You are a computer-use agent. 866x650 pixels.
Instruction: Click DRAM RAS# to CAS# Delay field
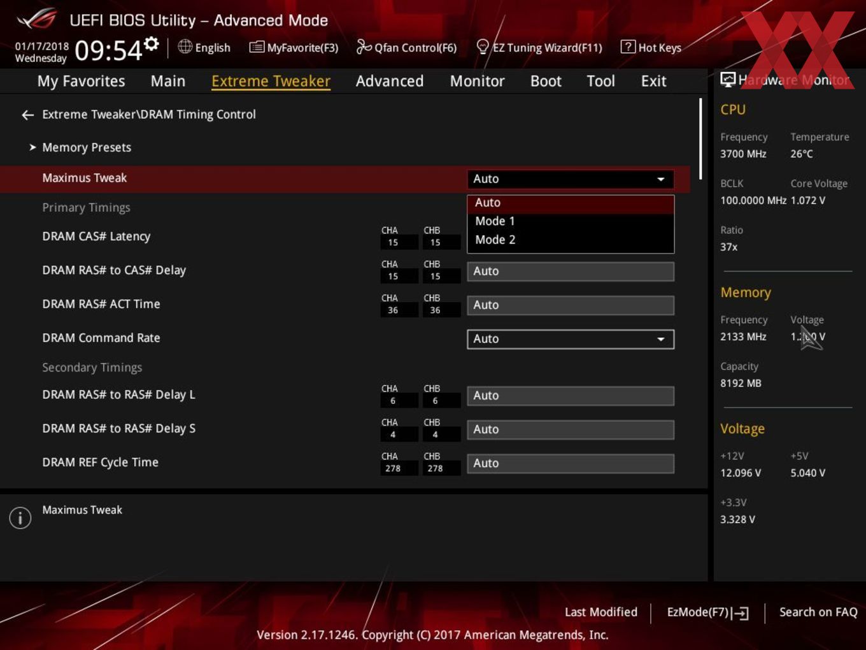571,271
